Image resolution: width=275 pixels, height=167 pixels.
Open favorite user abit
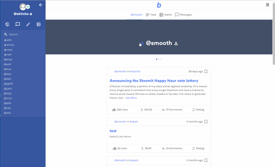(x=8, y=40)
